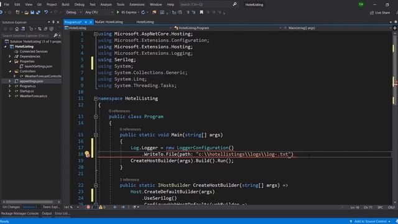Switch to the HotelListing document tab
Image resolution: width=398 pixels, height=224 pixels.
coord(145,22)
